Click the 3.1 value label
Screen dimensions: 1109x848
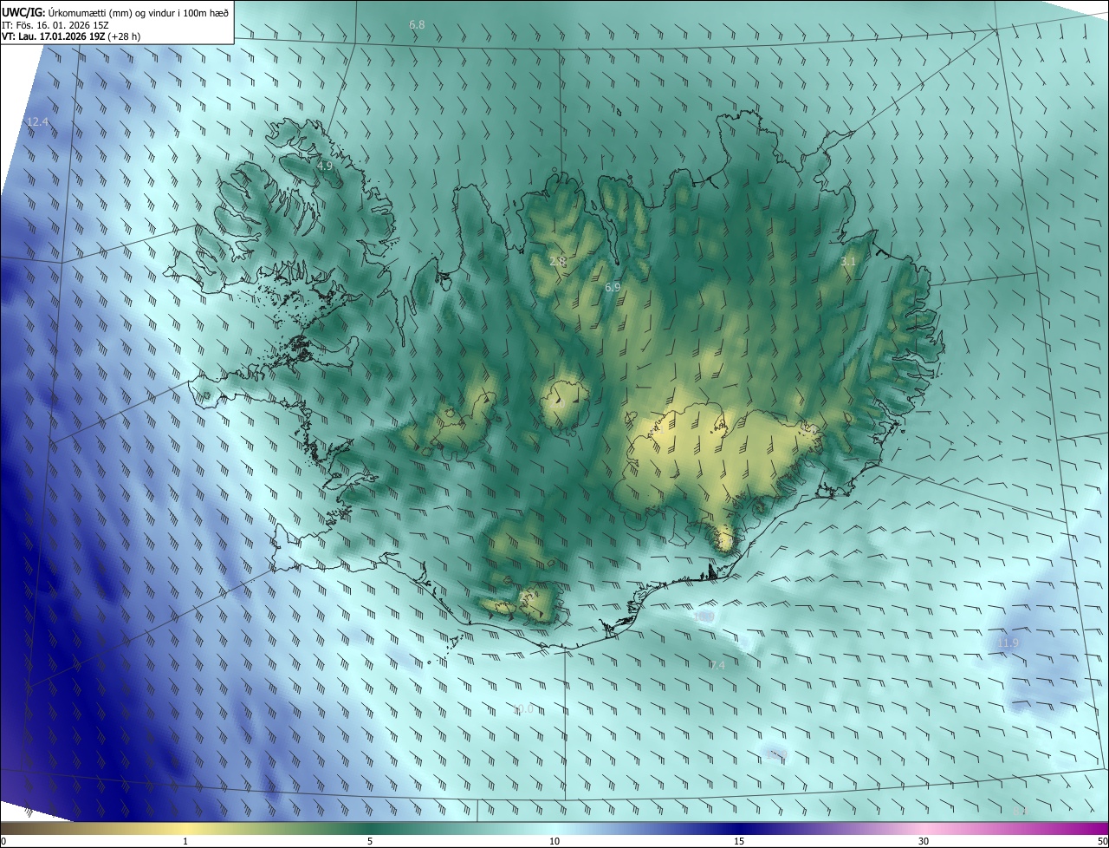pos(848,261)
